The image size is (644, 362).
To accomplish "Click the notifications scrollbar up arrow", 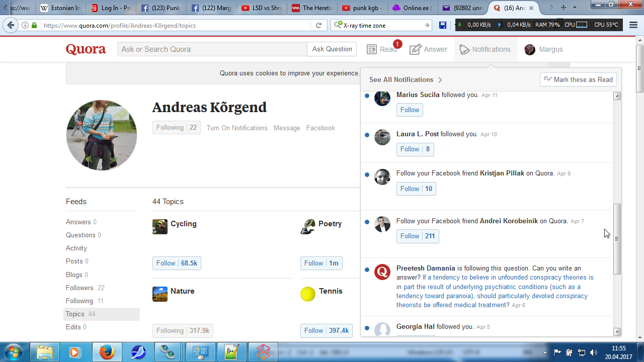I will [617, 96].
